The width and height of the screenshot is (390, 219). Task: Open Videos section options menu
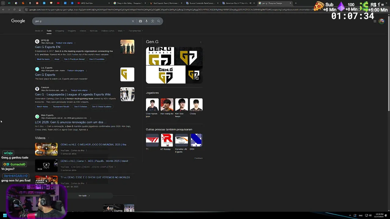pyautogui.click(x=48, y=138)
